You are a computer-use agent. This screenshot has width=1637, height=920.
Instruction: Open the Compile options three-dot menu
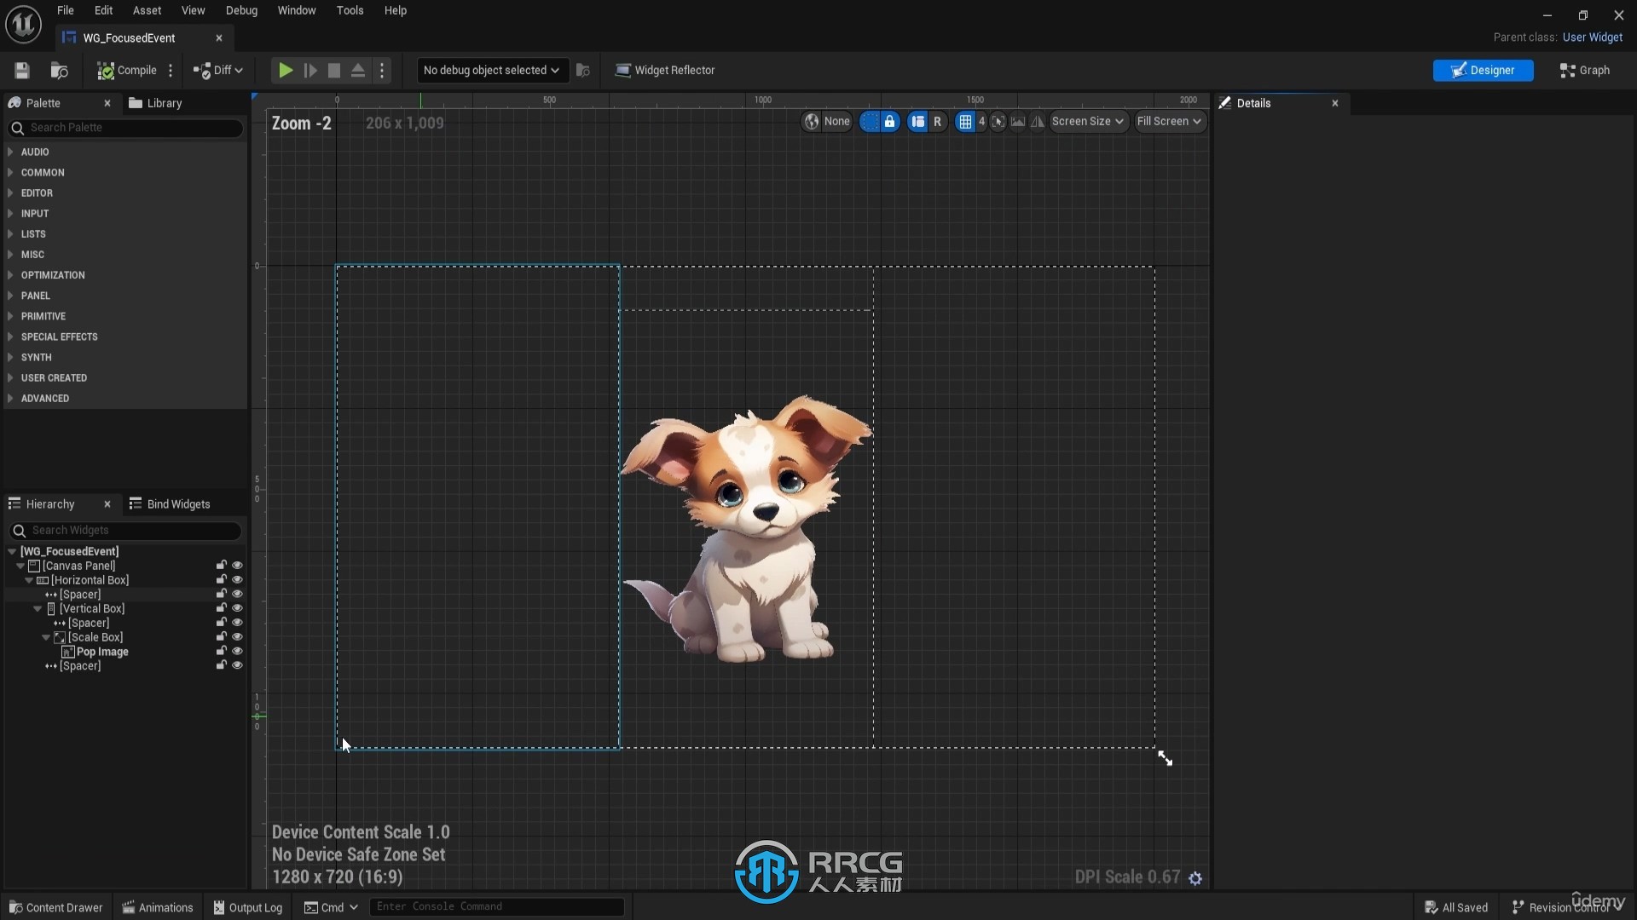[x=171, y=70]
